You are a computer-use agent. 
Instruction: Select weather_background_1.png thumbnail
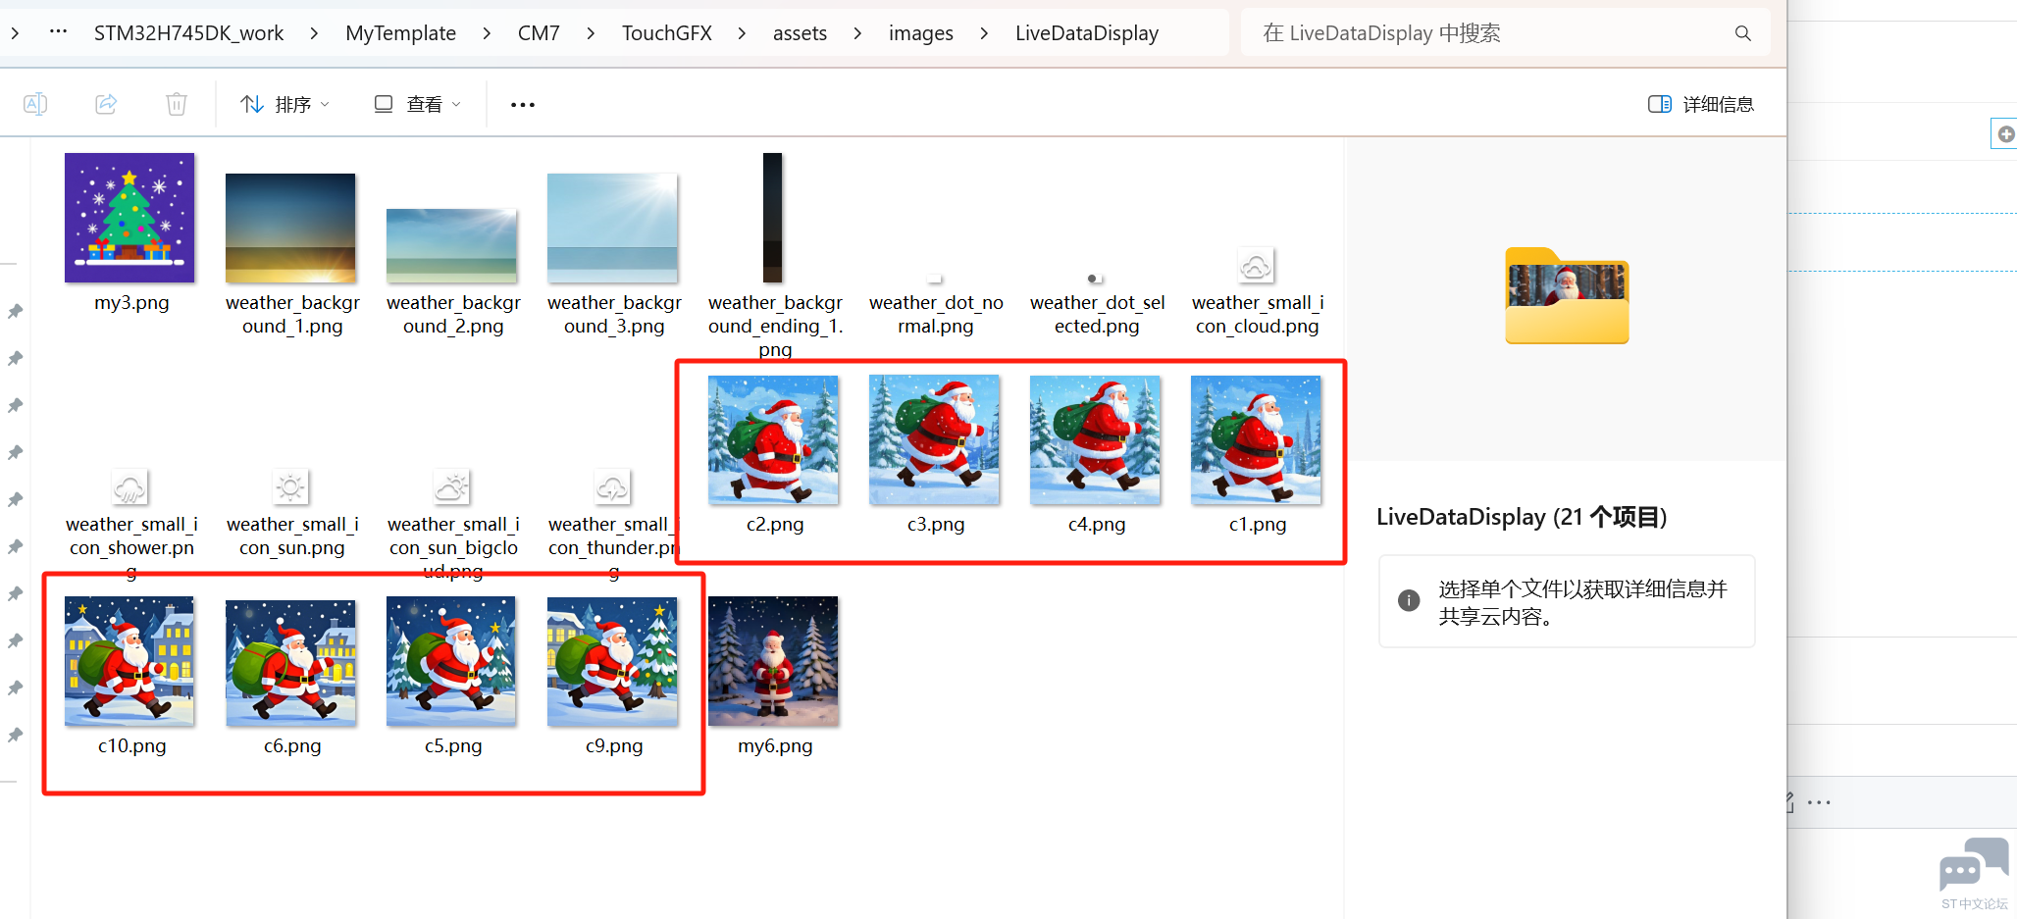point(290,228)
